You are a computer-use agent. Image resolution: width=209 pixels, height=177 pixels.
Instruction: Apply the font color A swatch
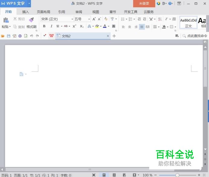point(105,26)
